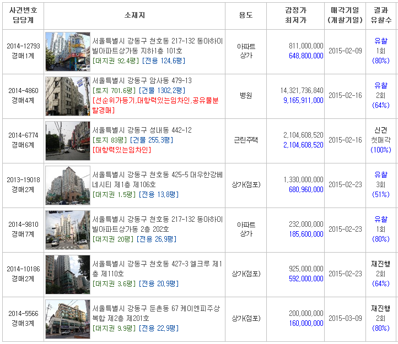Click case number 2014-10186

pos(23,269)
